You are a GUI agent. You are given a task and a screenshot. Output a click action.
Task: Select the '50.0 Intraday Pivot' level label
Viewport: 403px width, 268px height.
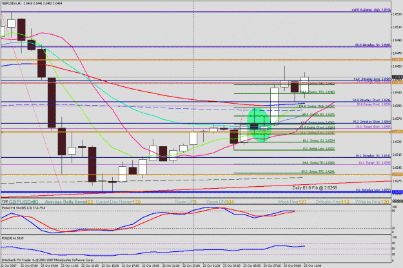(371, 100)
